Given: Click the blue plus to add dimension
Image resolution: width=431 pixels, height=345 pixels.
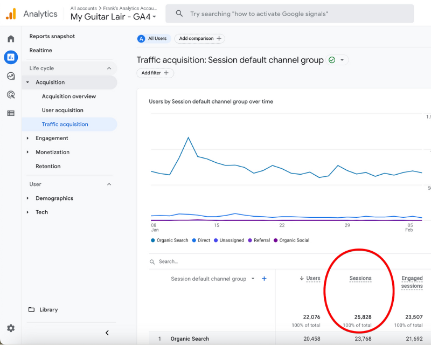Looking at the screenshot, I should pyautogui.click(x=264, y=279).
